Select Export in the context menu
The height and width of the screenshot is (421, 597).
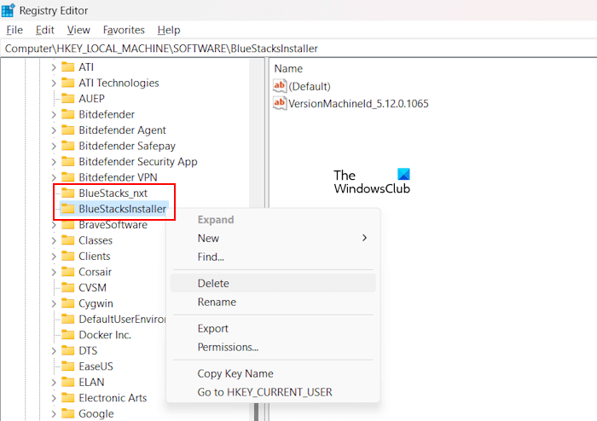(x=273, y=329)
